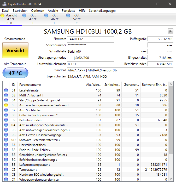Click the status orb for row 09 Betriebsstunden
This screenshot has width=176, height=184.
(6, 120)
